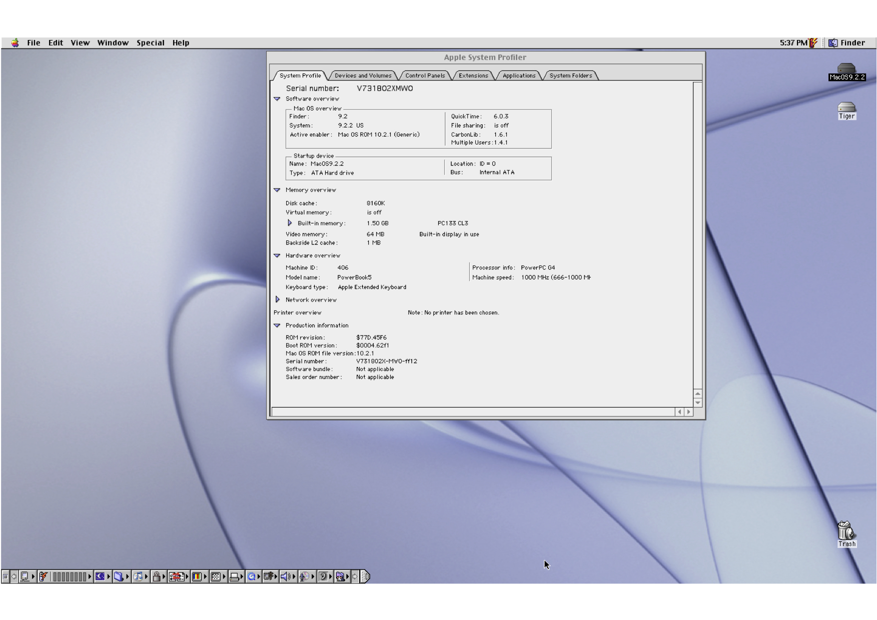Click the Video memory value 64 MB
The image size is (877, 620).
[375, 234]
